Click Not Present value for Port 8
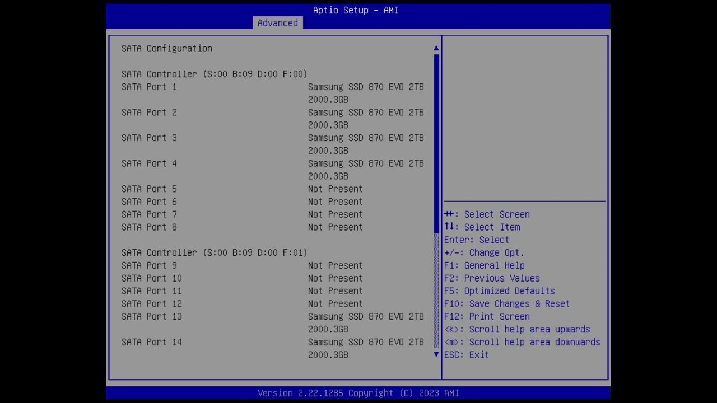The image size is (717, 403). [x=336, y=227]
